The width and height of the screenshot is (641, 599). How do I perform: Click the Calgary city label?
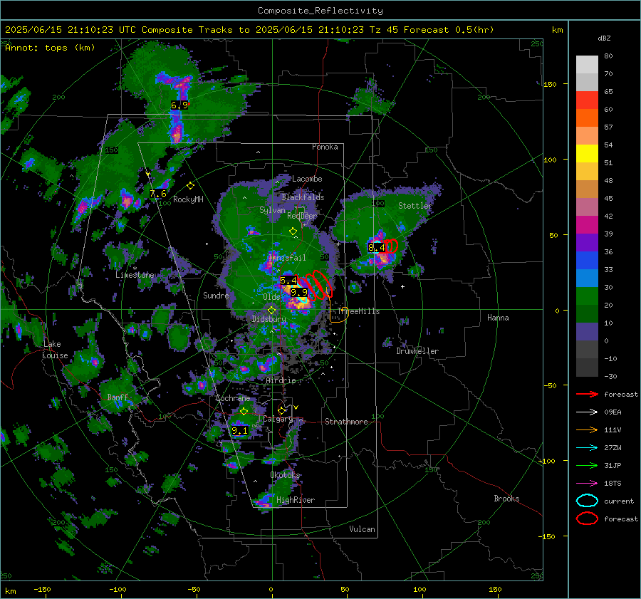tap(278, 419)
